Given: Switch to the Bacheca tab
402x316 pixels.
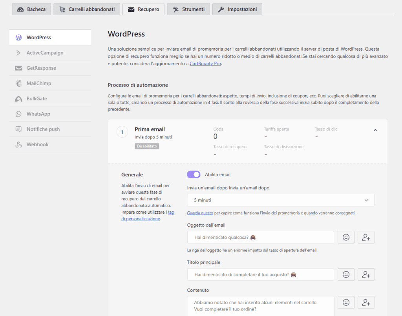Looking at the screenshot, I should pyautogui.click(x=31, y=9).
